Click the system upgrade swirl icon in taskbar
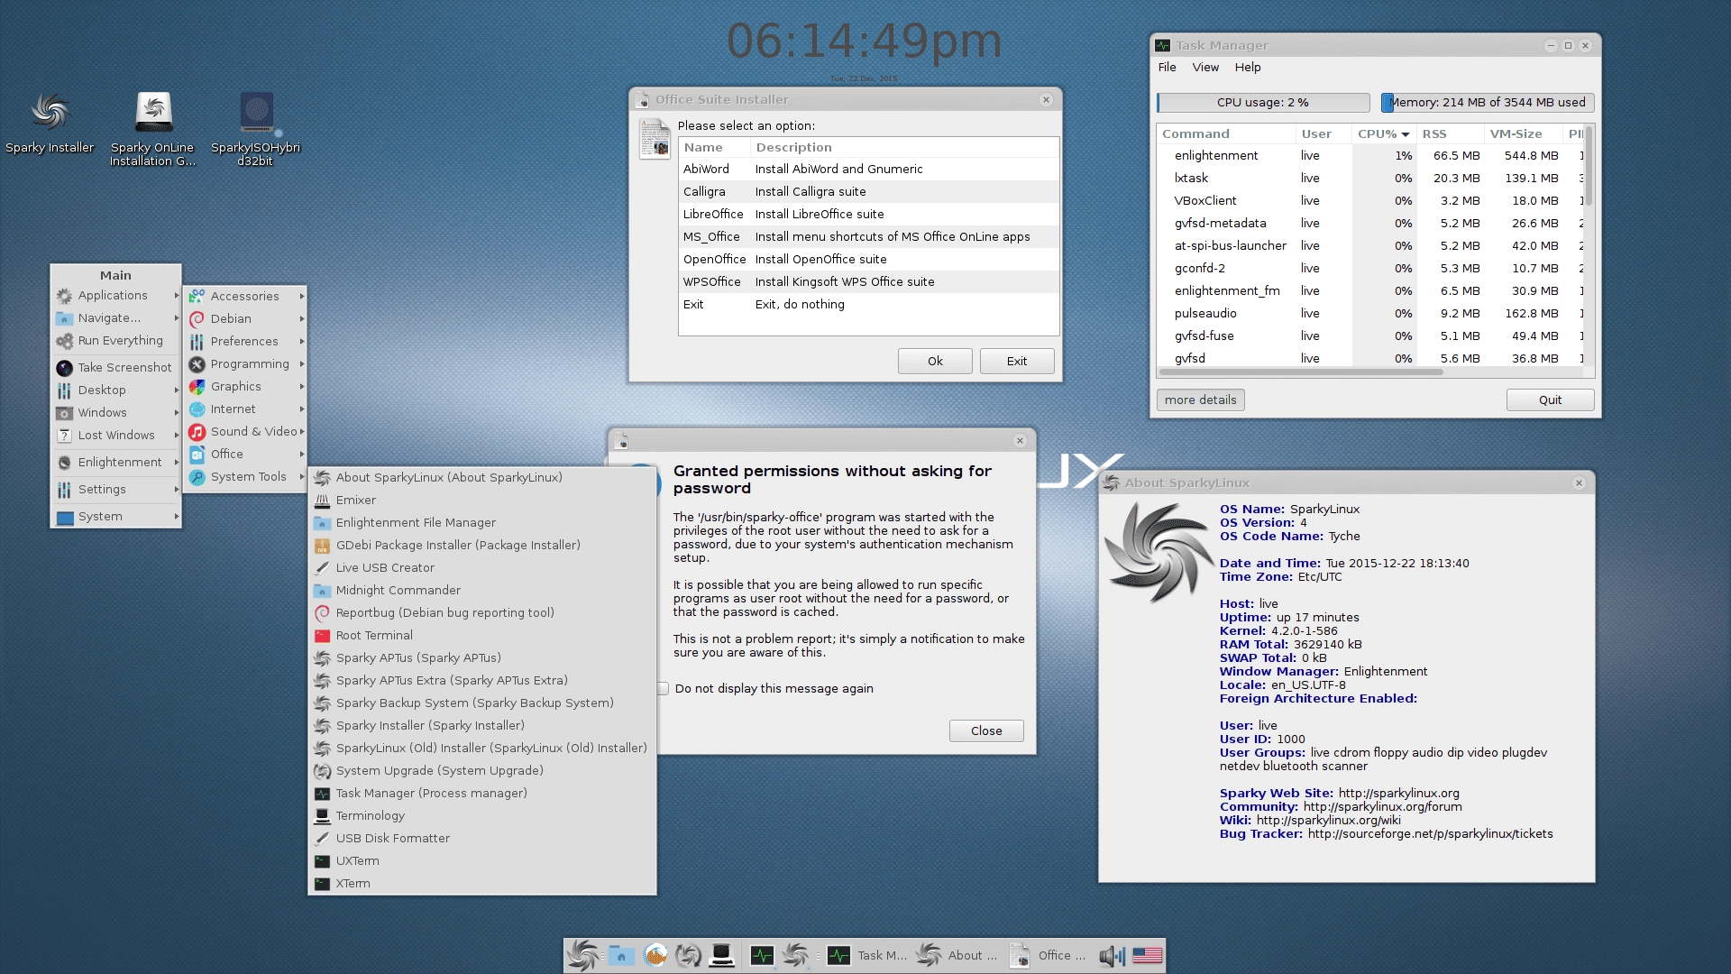Image resolution: width=1731 pixels, height=974 pixels. pyautogui.click(x=688, y=955)
